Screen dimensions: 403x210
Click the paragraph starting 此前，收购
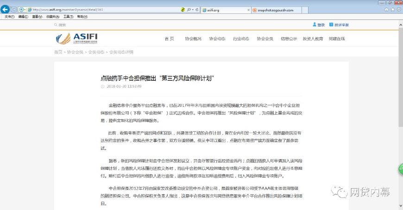point(201,140)
